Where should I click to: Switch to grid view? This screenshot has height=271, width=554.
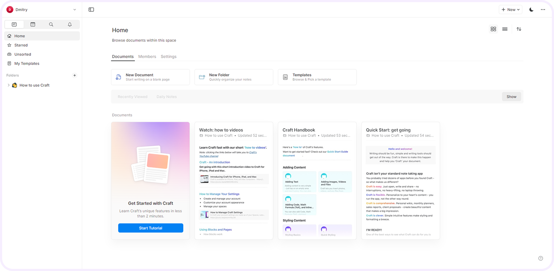(x=493, y=29)
